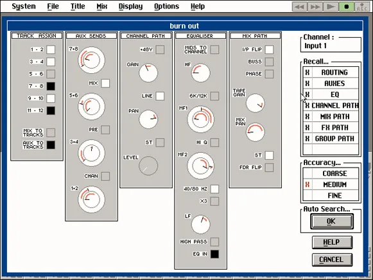Click the Auto Search OK button

[x=332, y=222]
